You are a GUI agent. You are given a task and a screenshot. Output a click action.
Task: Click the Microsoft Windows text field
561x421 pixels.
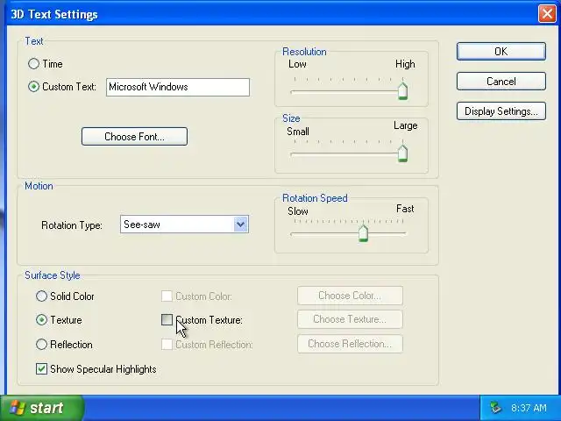pyautogui.click(x=178, y=87)
